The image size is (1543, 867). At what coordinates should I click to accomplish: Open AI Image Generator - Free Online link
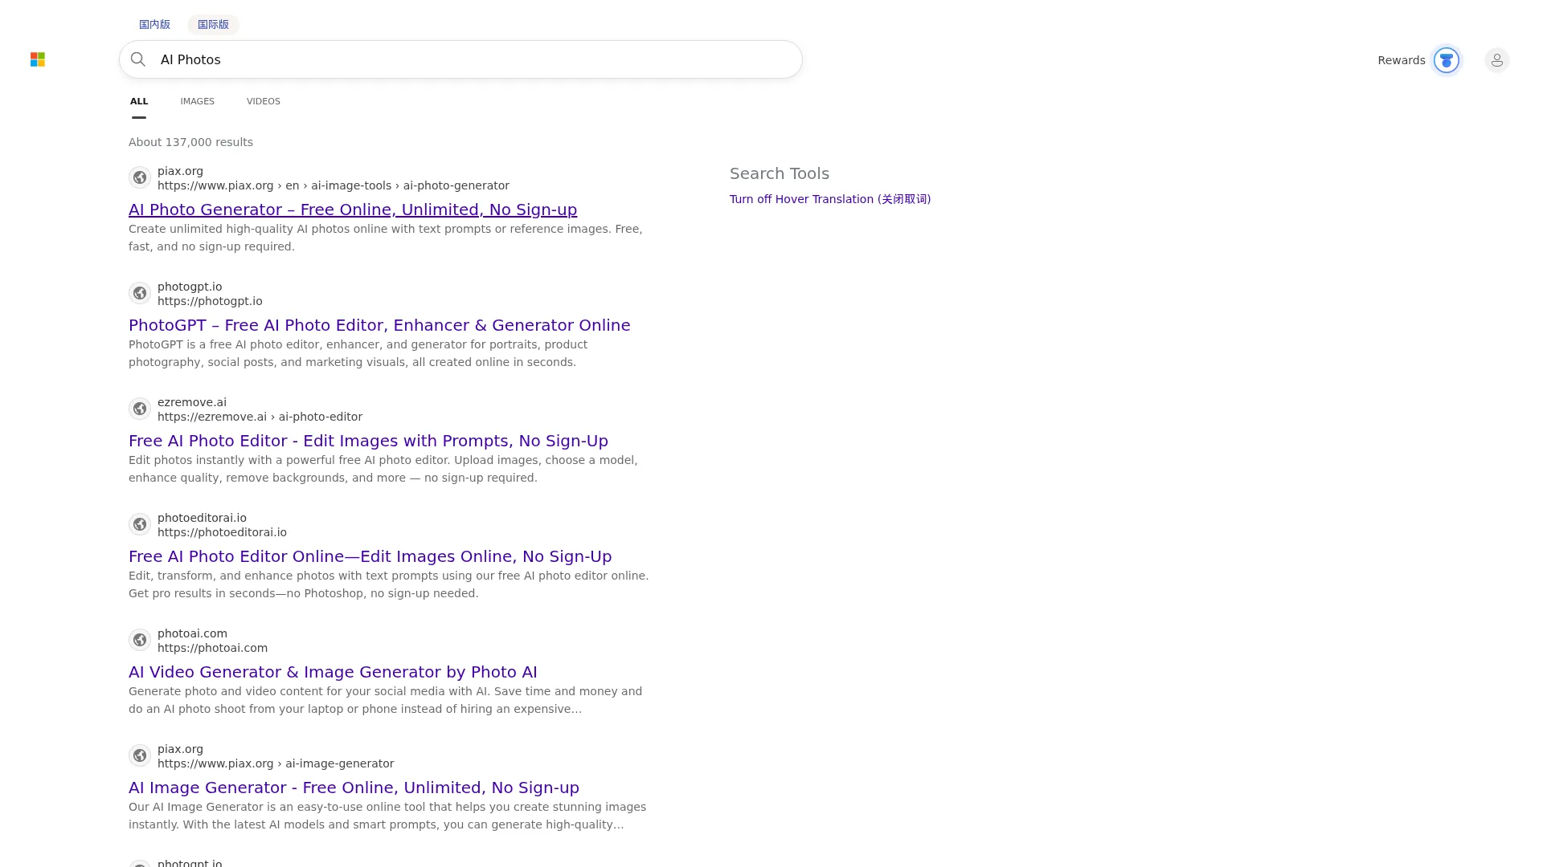[x=354, y=788]
